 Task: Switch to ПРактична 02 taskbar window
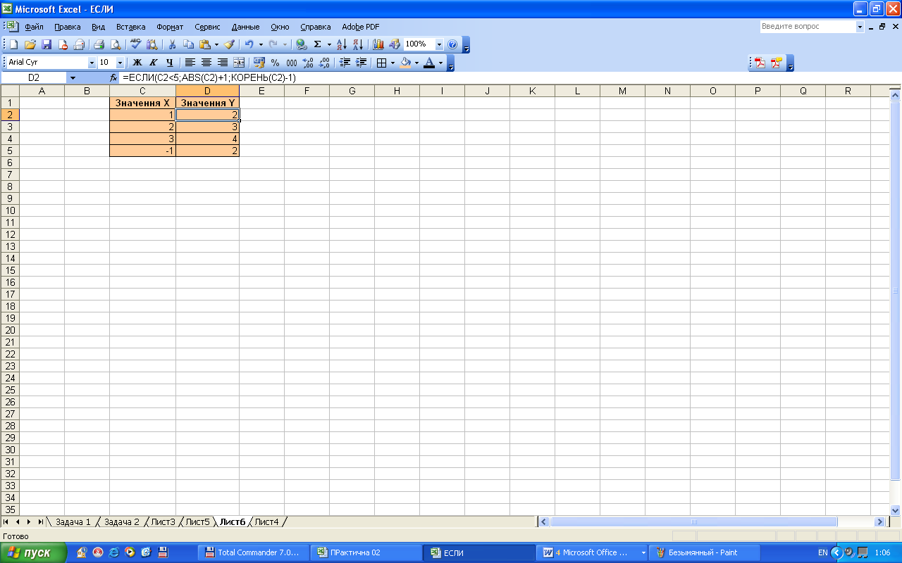(x=367, y=552)
